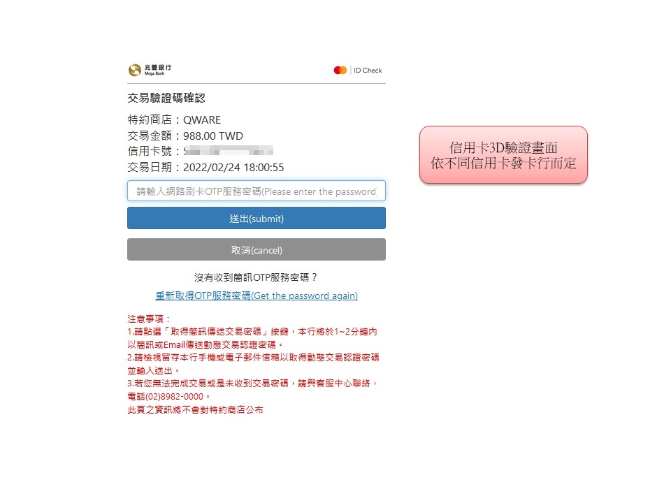Click note 1 about 取得簡訊傳送交易密碼

point(252,338)
